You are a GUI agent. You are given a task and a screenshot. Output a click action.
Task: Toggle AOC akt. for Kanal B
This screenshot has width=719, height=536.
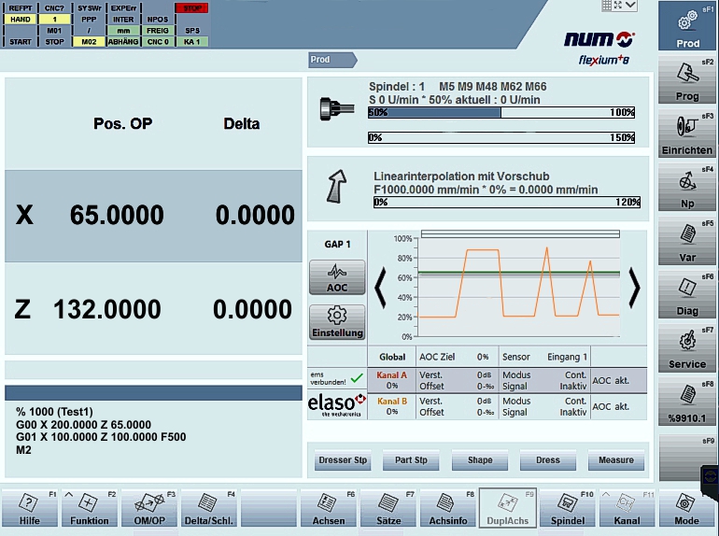point(618,406)
